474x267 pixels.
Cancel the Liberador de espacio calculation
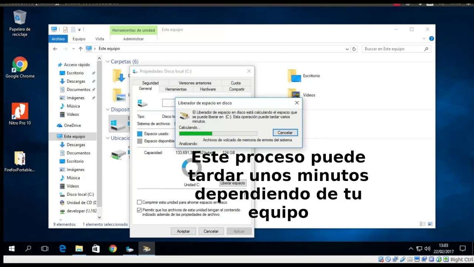(x=285, y=132)
